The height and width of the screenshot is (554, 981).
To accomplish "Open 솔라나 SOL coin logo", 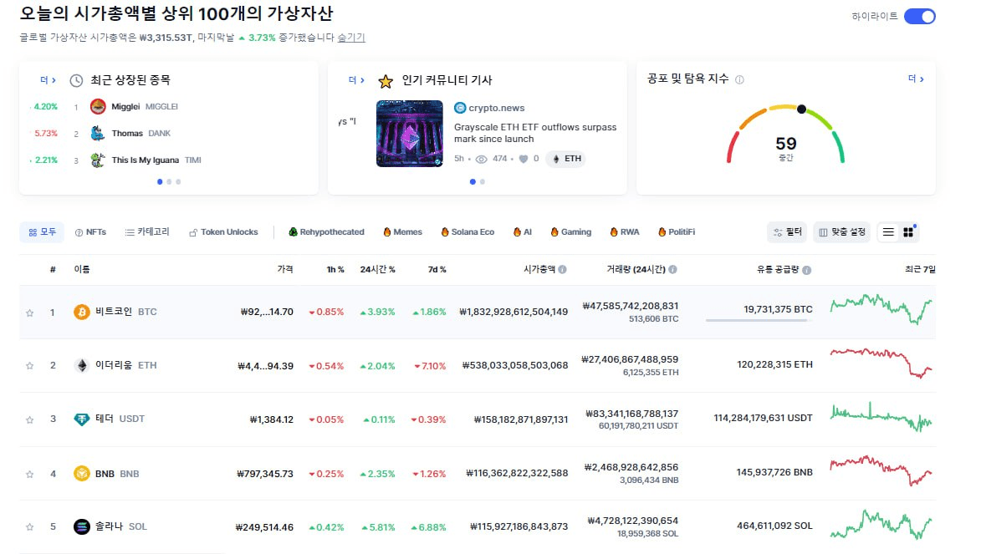I will pyautogui.click(x=82, y=526).
